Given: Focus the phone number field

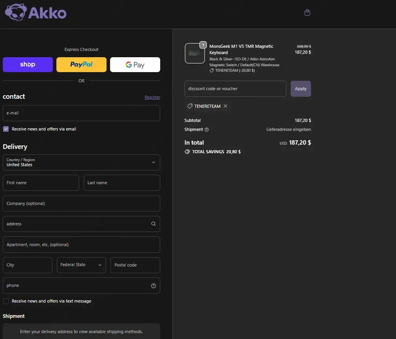Looking at the screenshot, I should tap(81, 286).
